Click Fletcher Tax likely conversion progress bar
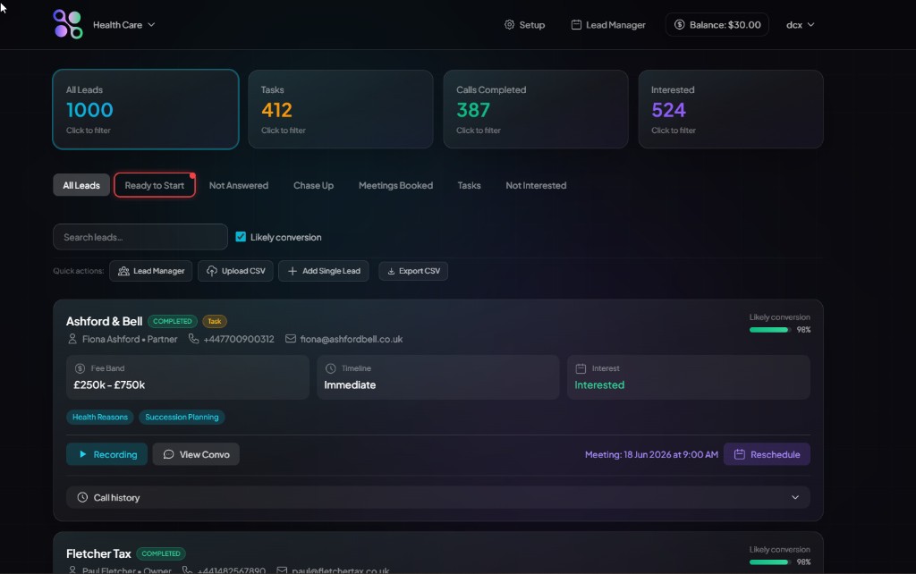 pos(769,562)
